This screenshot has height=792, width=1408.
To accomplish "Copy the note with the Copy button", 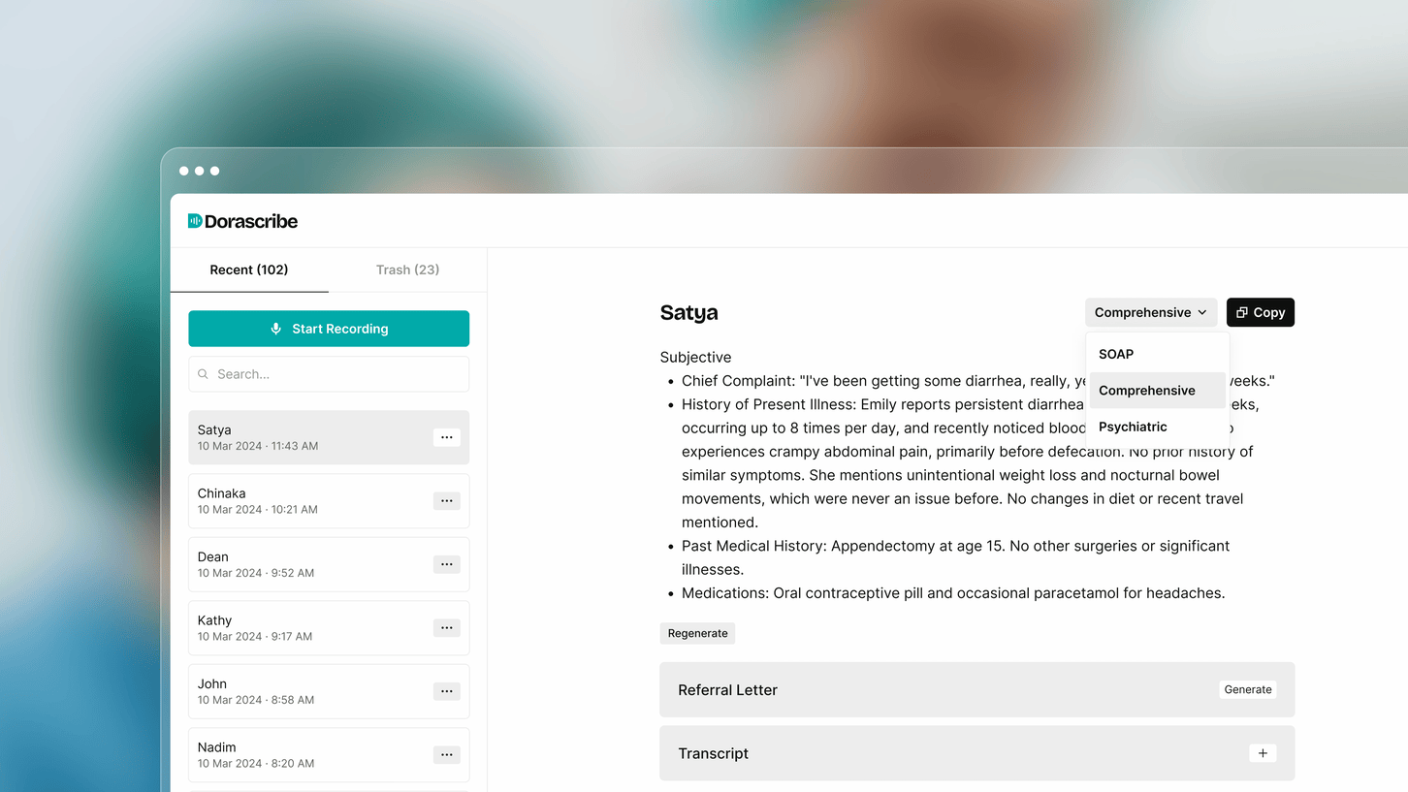I will coord(1261,312).
